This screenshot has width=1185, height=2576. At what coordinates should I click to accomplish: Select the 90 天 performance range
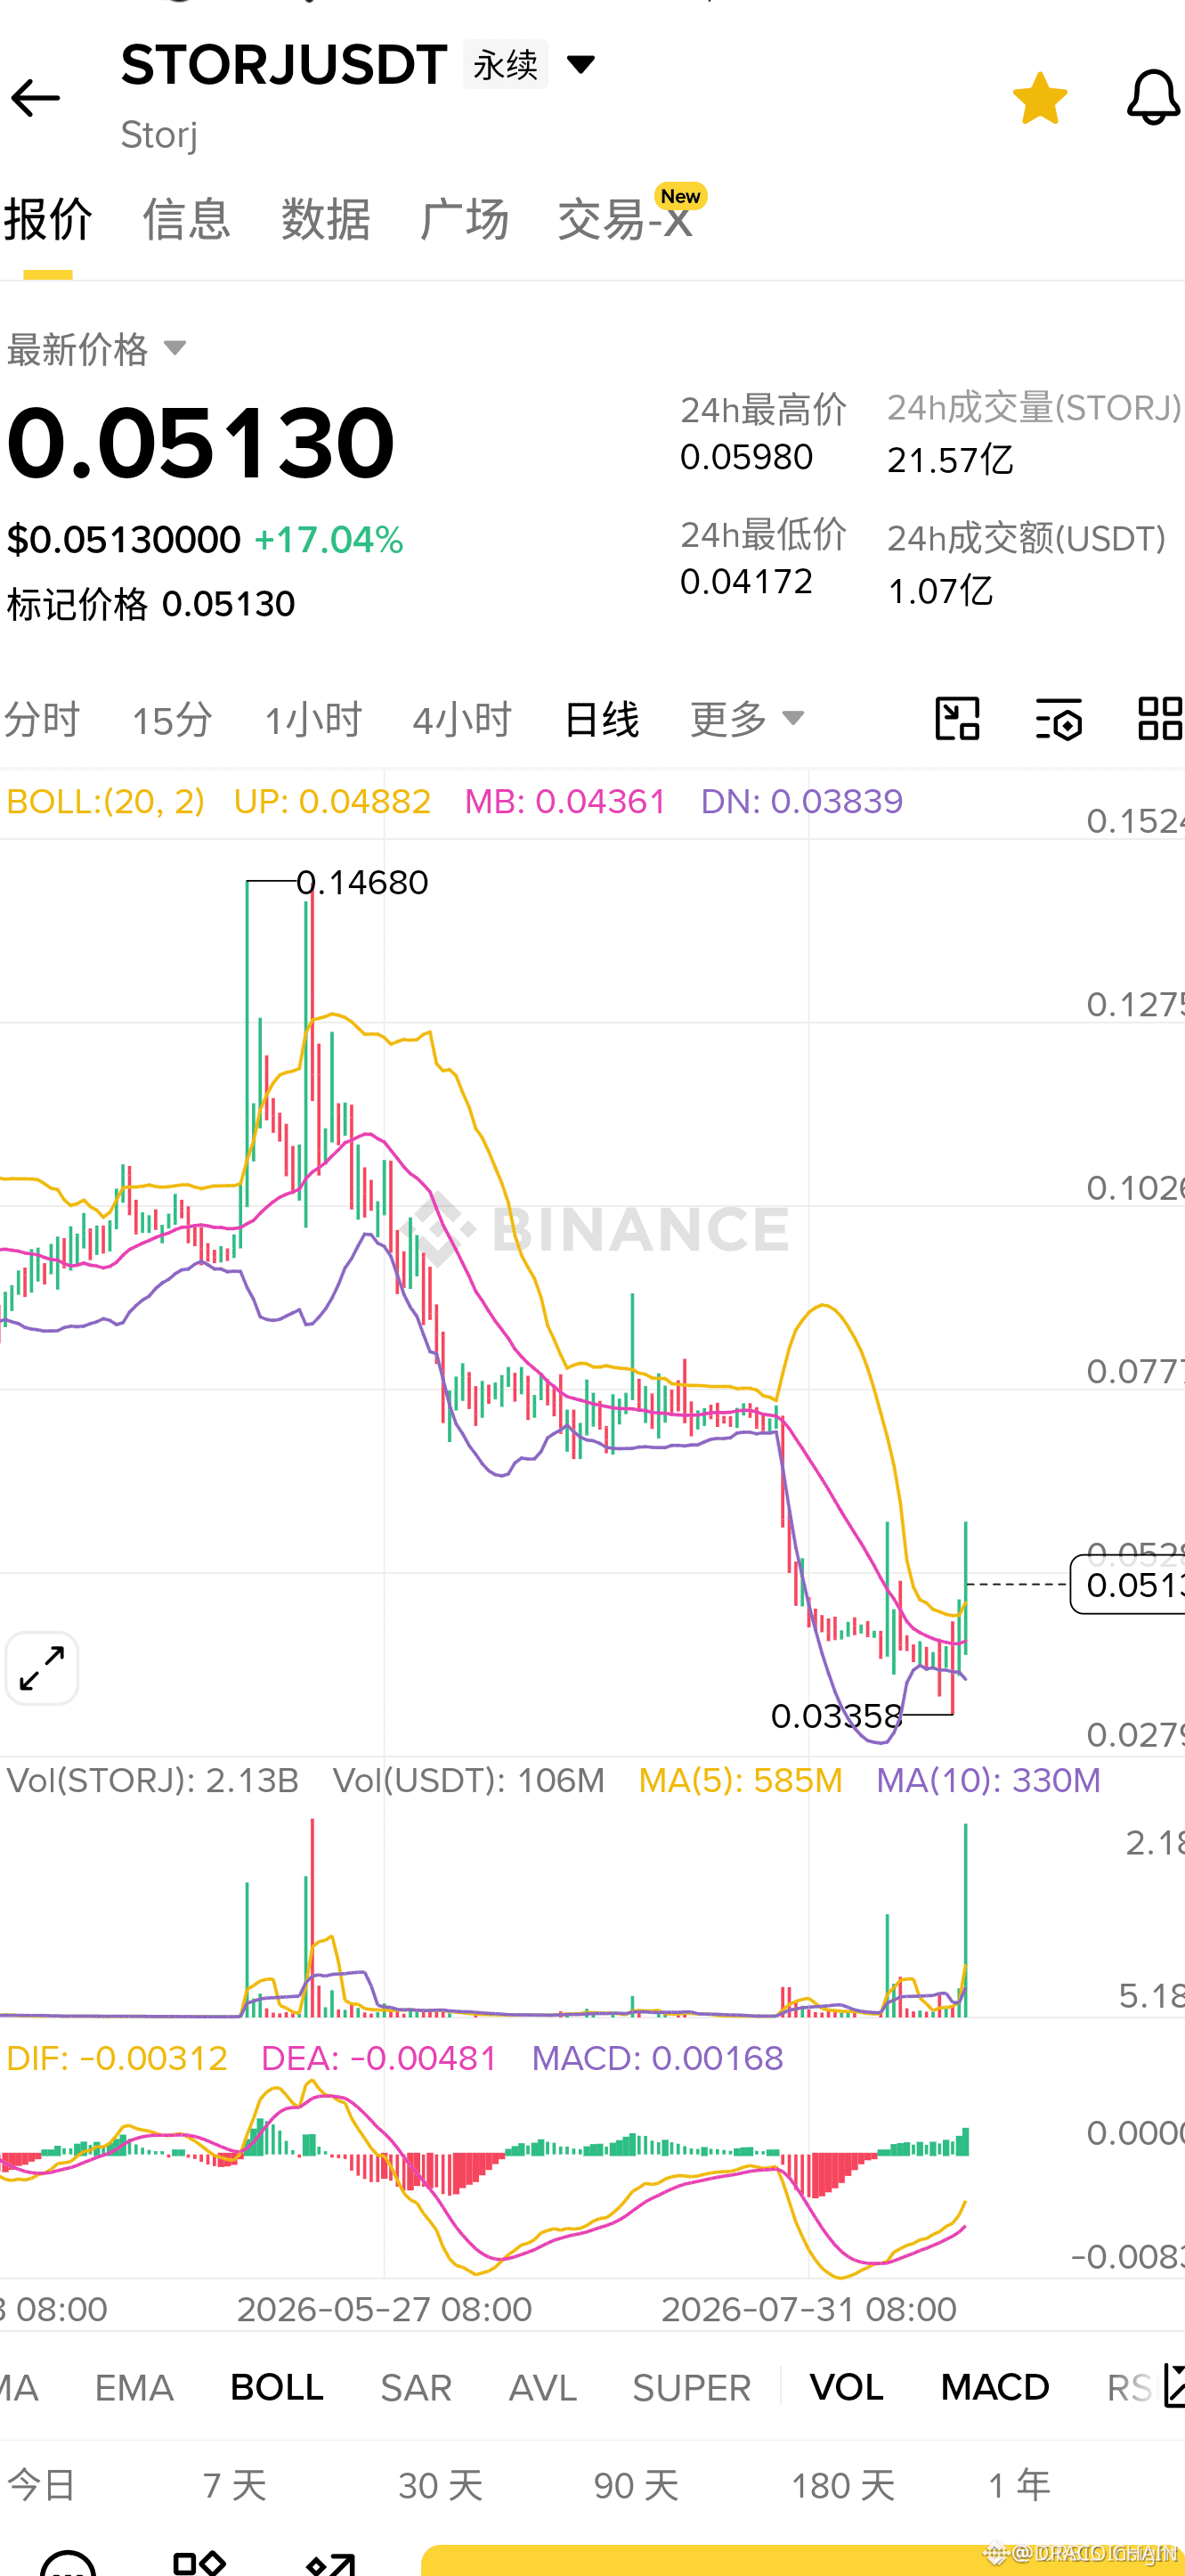[637, 2485]
